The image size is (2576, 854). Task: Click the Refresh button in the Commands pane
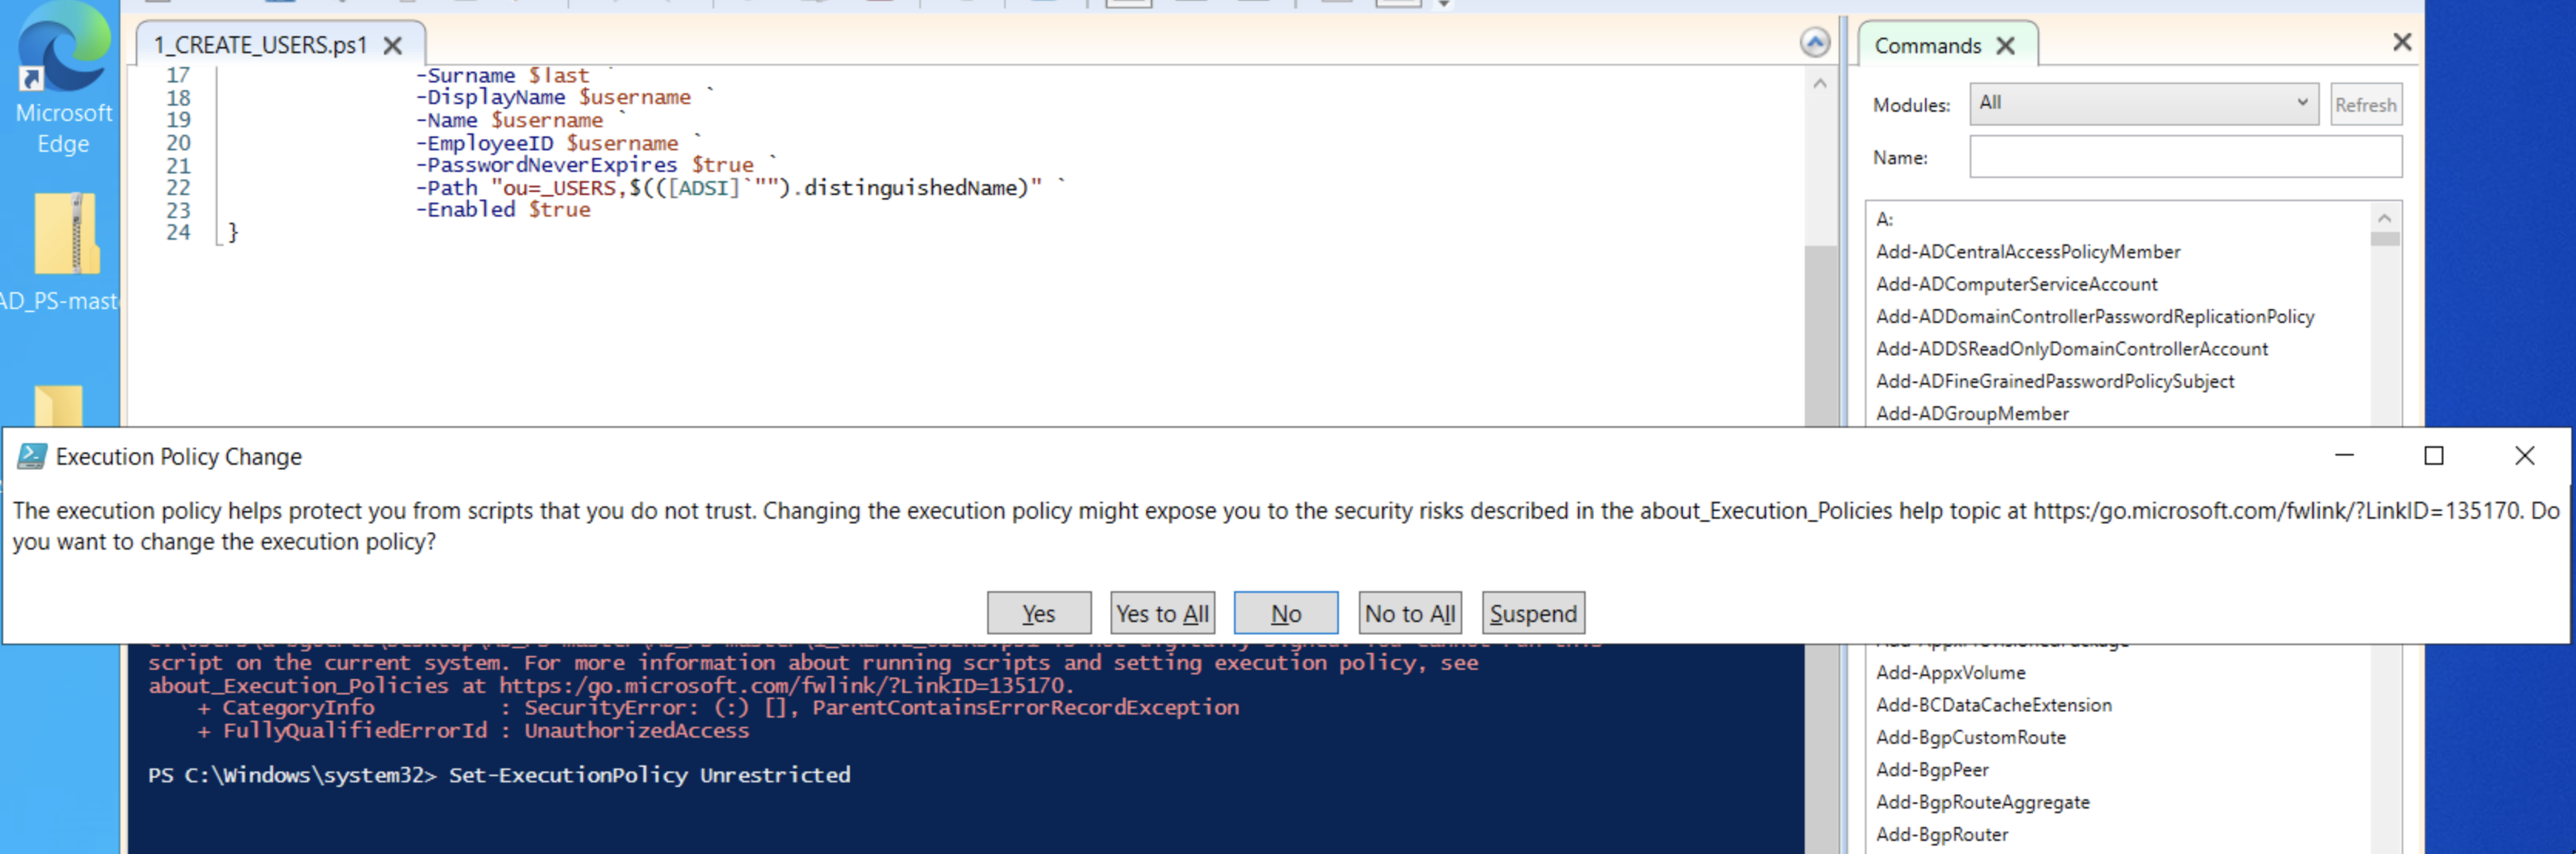(x=2366, y=104)
